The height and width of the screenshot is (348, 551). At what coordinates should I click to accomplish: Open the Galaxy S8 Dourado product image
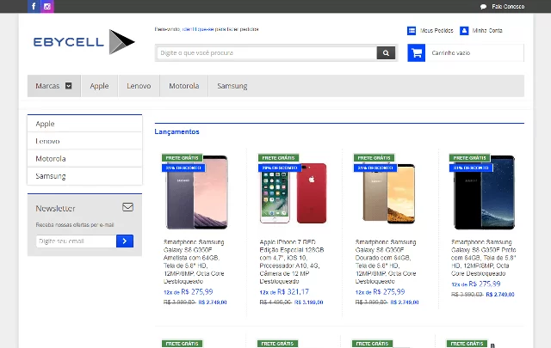click(388, 193)
